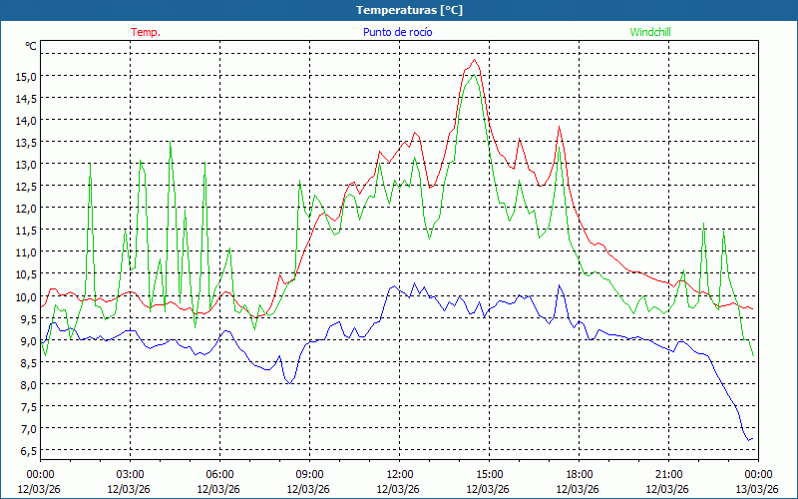The image size is (798, 499).
Task: Click the °C unit label above y-axis
Action: coord(31,46)
